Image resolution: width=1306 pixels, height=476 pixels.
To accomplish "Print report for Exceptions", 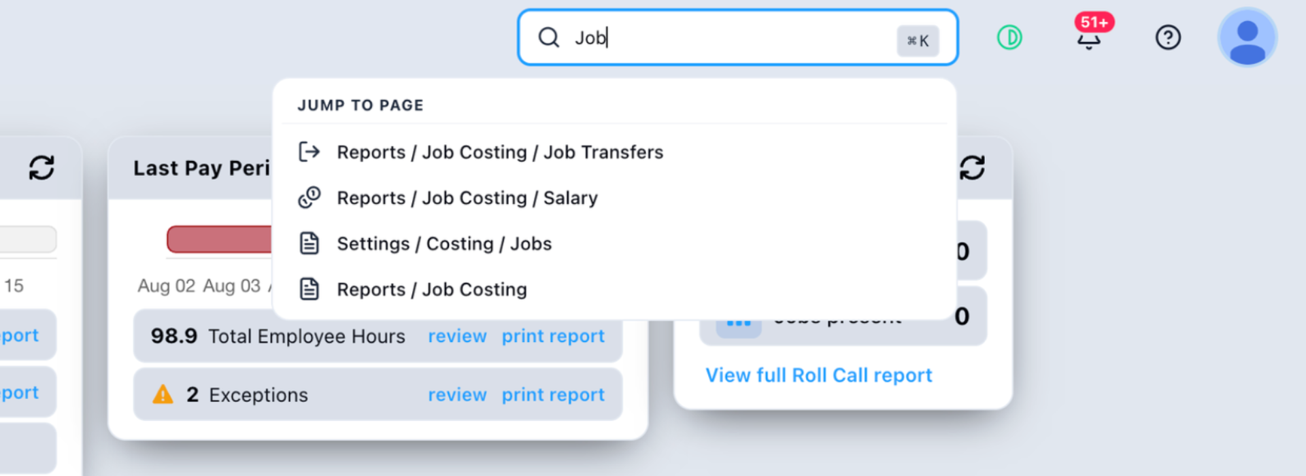I will [553, 394].
